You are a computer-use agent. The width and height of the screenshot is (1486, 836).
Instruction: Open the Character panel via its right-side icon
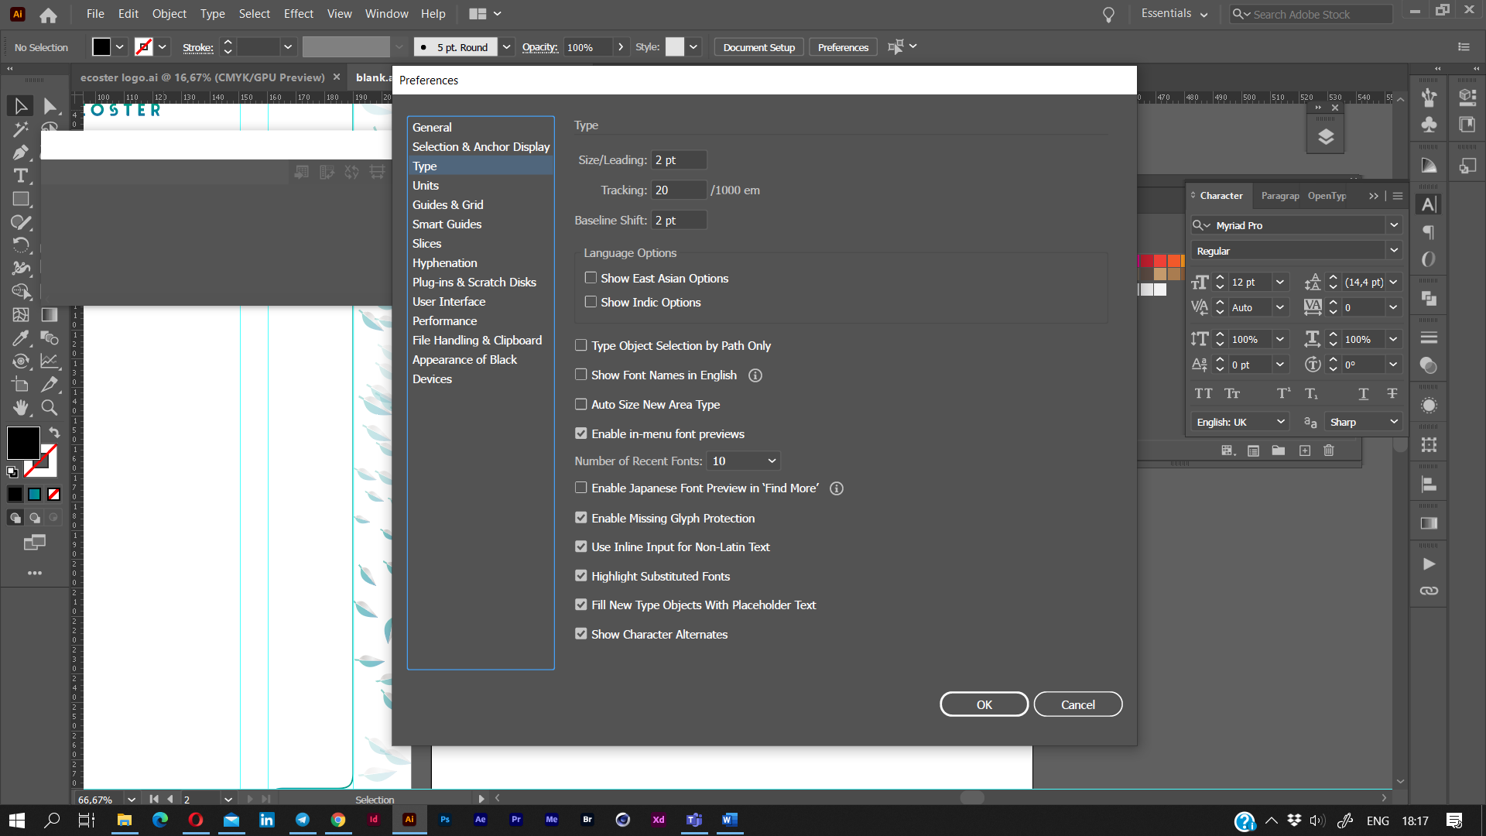1429,204
